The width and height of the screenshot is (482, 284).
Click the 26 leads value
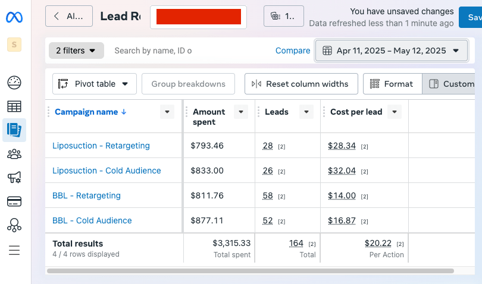[268, 171]
